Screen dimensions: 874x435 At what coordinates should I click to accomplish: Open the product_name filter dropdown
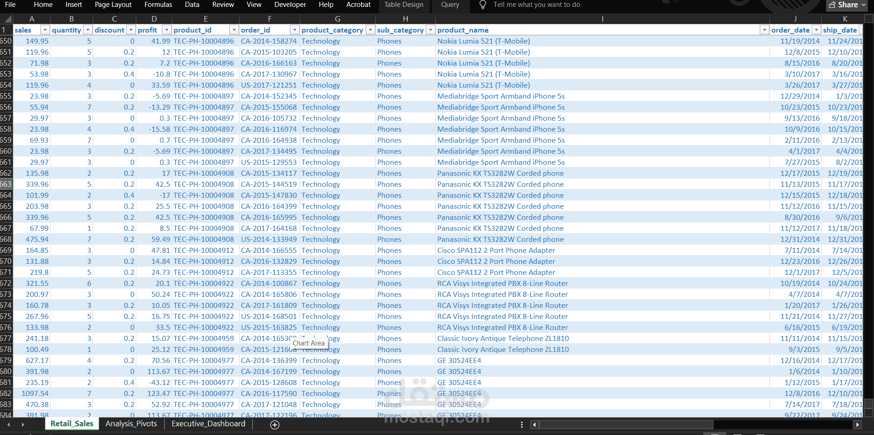[x=764, y=30]
